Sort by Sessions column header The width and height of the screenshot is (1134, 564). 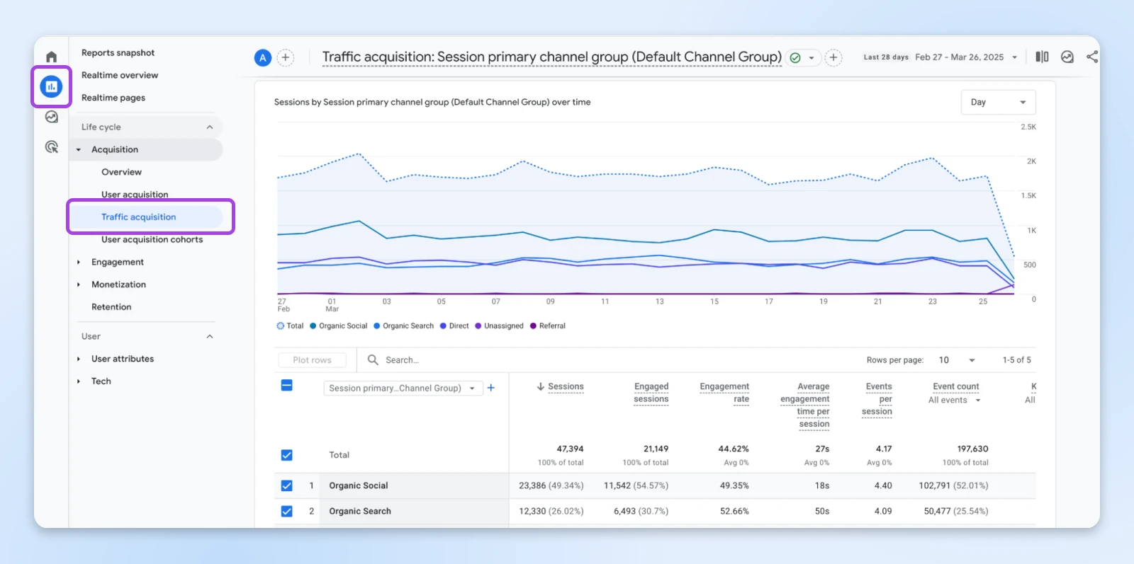click(565, 386)
